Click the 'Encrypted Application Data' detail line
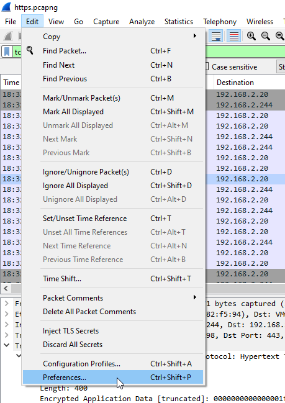Screen dimensions: 285x403 tap(162, 399)
